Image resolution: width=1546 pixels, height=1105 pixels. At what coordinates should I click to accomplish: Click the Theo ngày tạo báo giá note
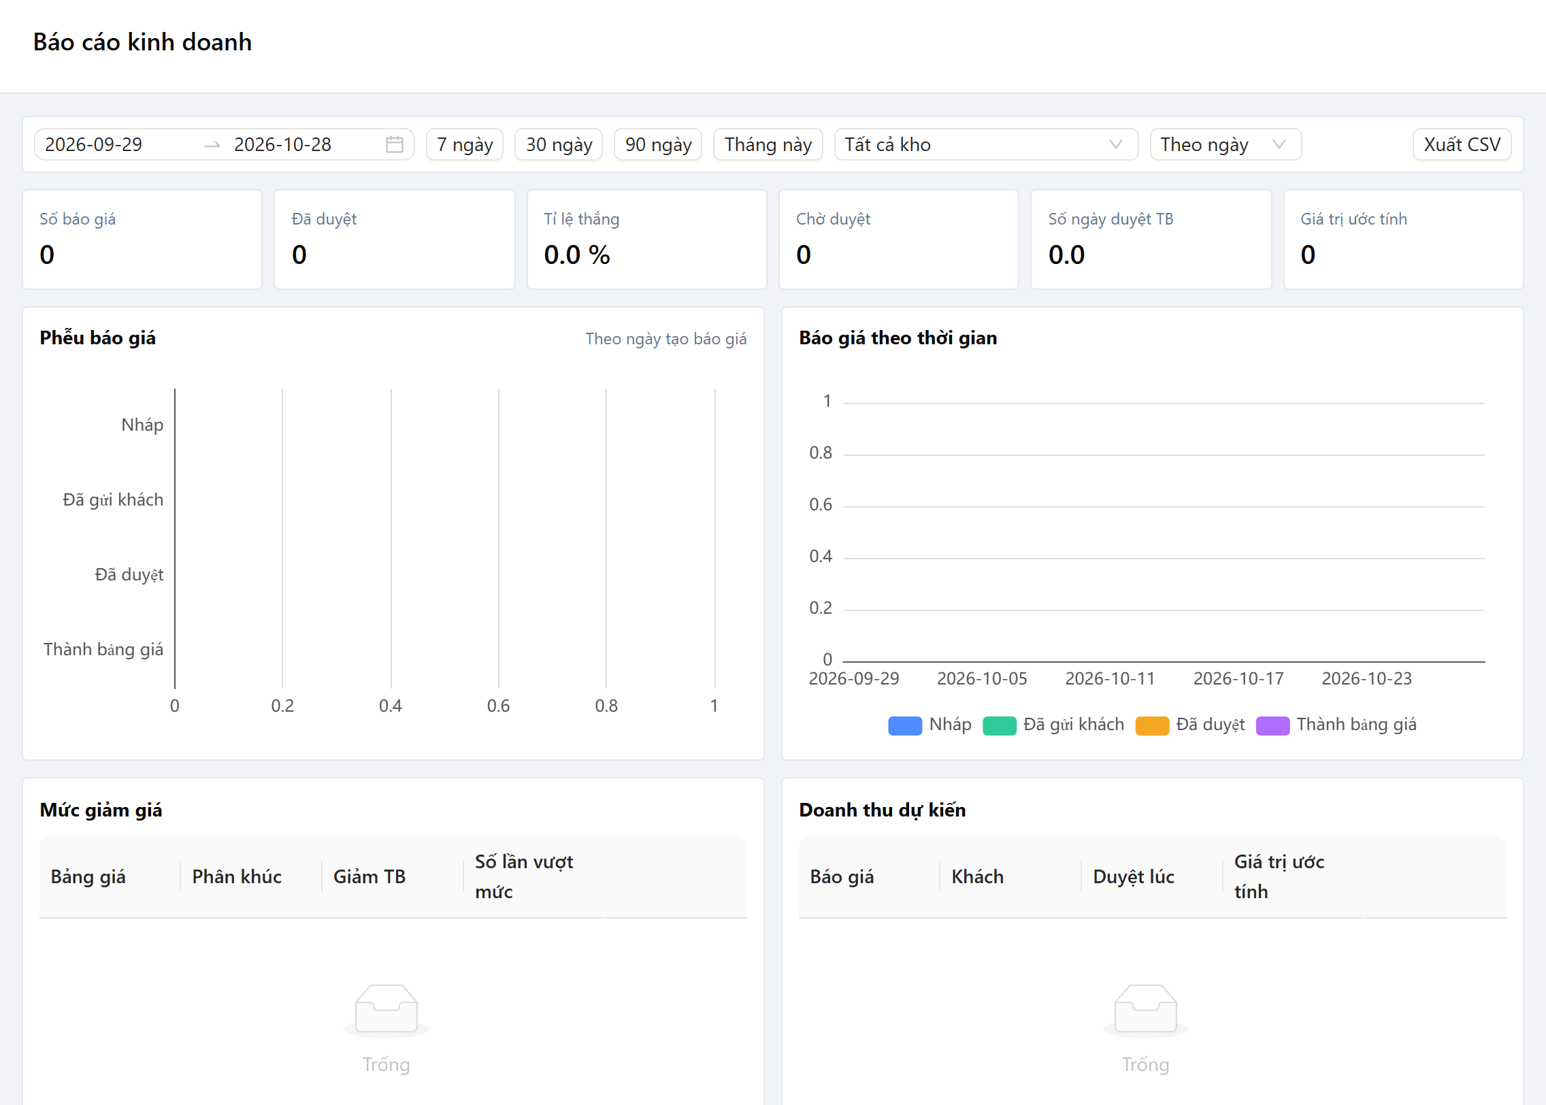[x=665, y=339]
